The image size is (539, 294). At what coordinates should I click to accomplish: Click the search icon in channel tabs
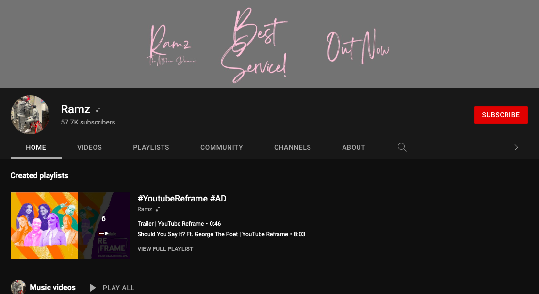402,147
